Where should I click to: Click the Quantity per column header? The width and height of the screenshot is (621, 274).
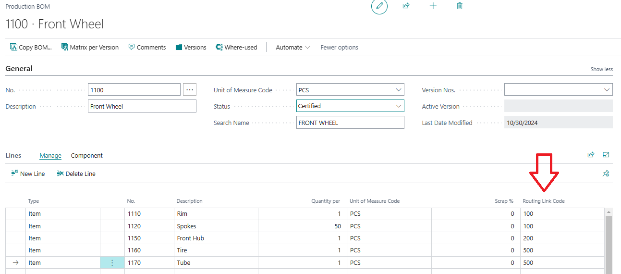[326, 201]
